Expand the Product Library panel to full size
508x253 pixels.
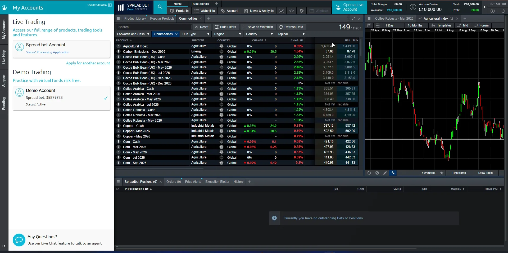(x=353, y=19)
